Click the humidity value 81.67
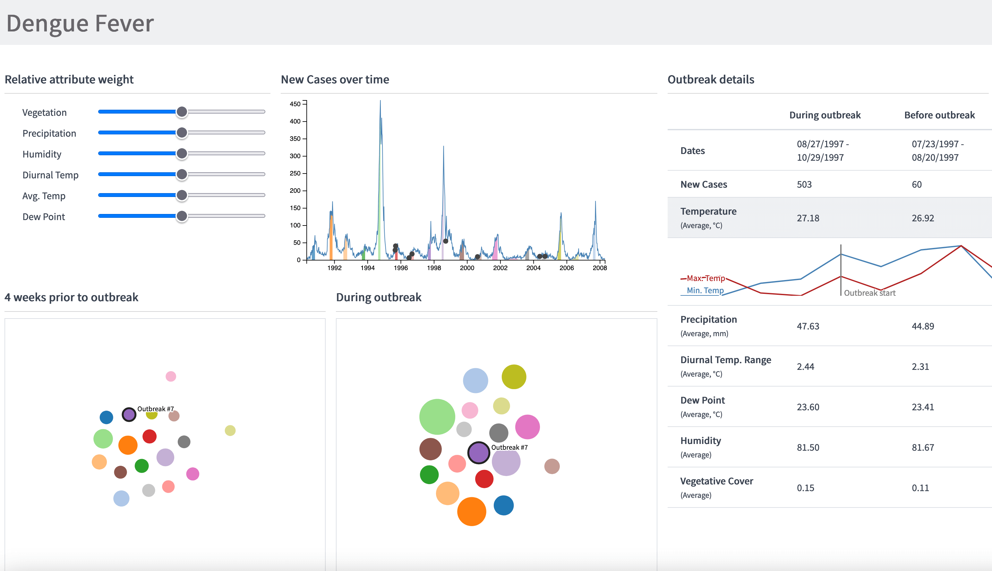Viewport: 992px width, 571px height. [x=923, y=447]
